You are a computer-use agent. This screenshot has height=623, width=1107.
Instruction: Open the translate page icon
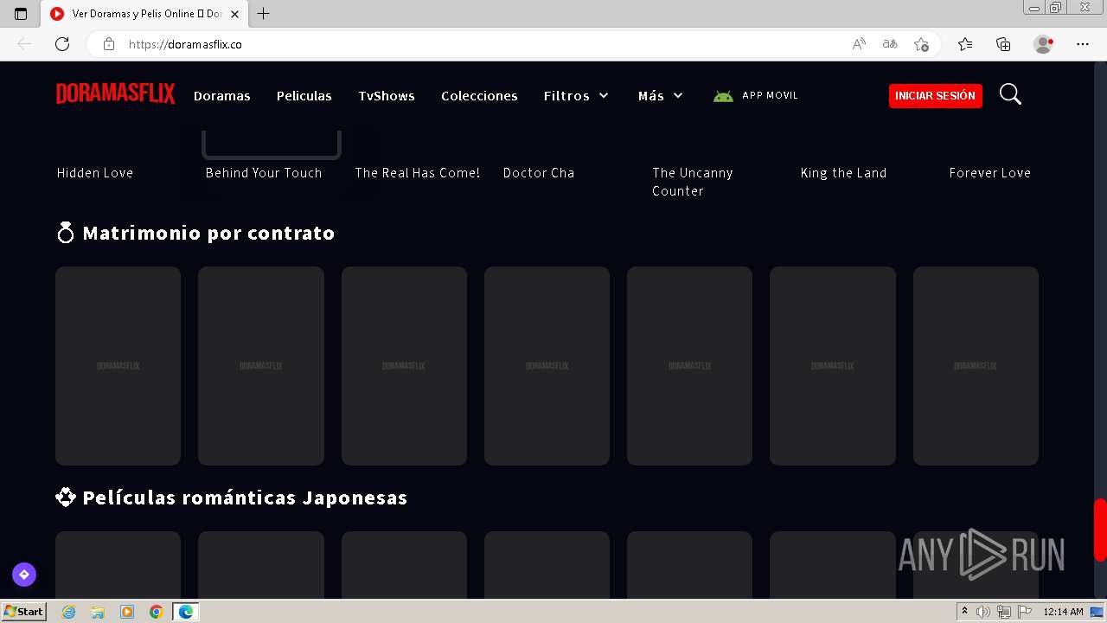click(x=890, y=44)
